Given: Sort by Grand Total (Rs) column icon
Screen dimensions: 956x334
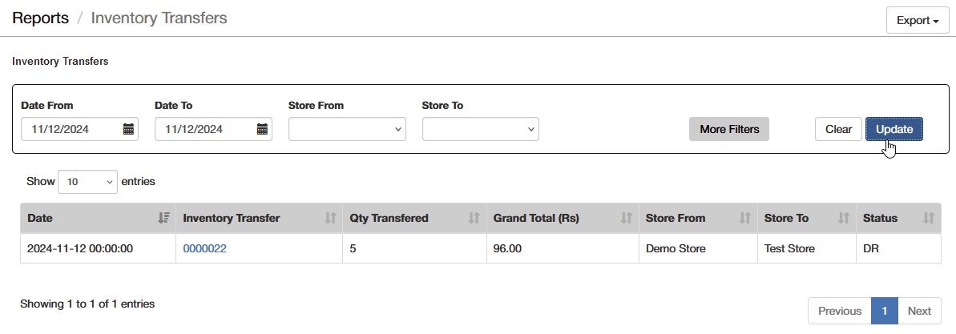Looking at the screenshot, I should (x=626, y=218).
